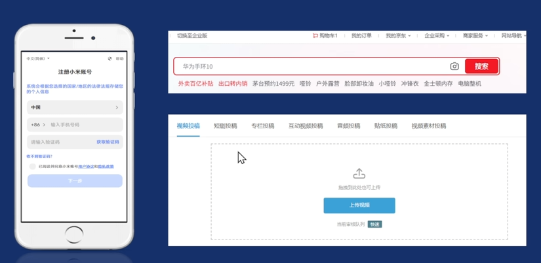Viewport: 541px width, 263px height.
Task: Switch to the 视频素材投稿 tab
Action: point(429,126)
